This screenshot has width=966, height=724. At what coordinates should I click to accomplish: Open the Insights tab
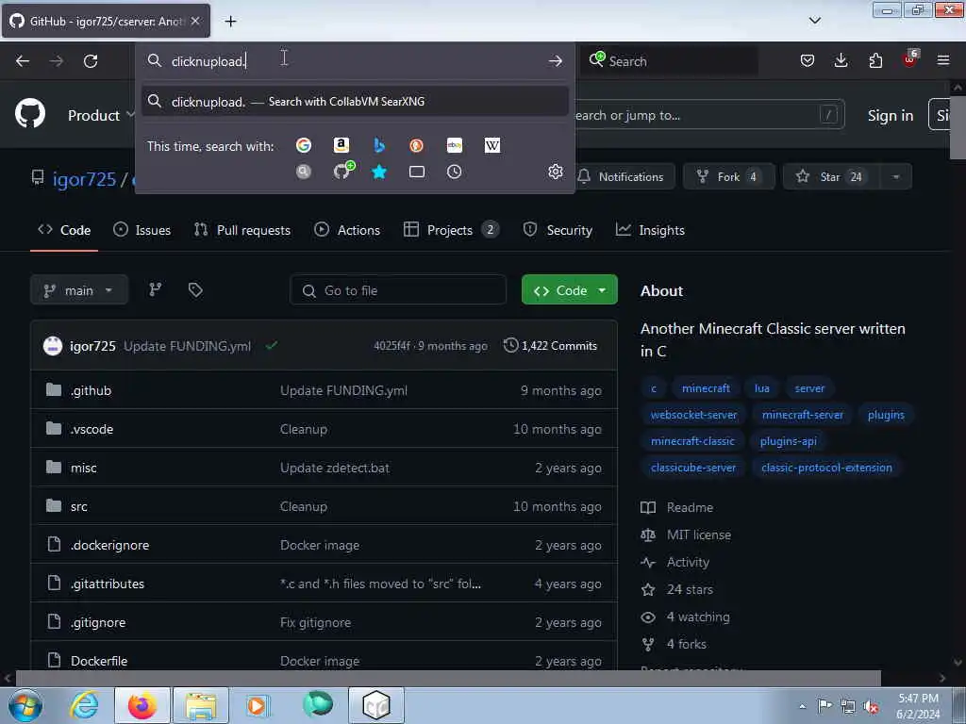click(650, 230)
